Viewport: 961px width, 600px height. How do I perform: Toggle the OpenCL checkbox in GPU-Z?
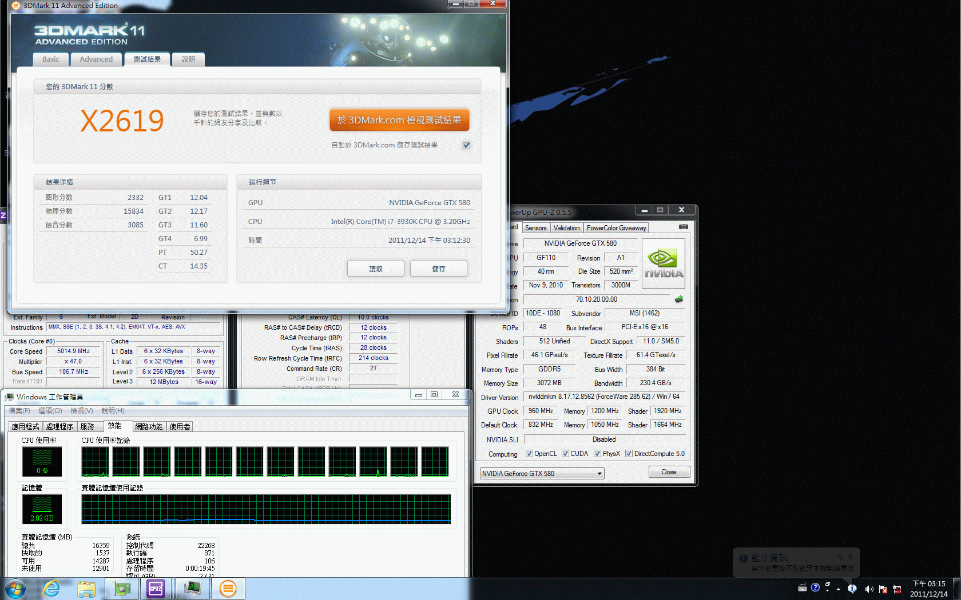point(529,454)
